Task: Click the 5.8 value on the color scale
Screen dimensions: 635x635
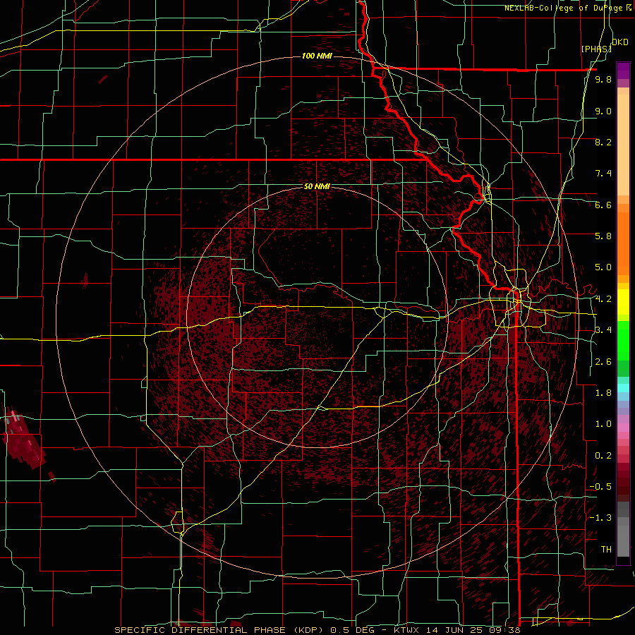Action: 603,236
